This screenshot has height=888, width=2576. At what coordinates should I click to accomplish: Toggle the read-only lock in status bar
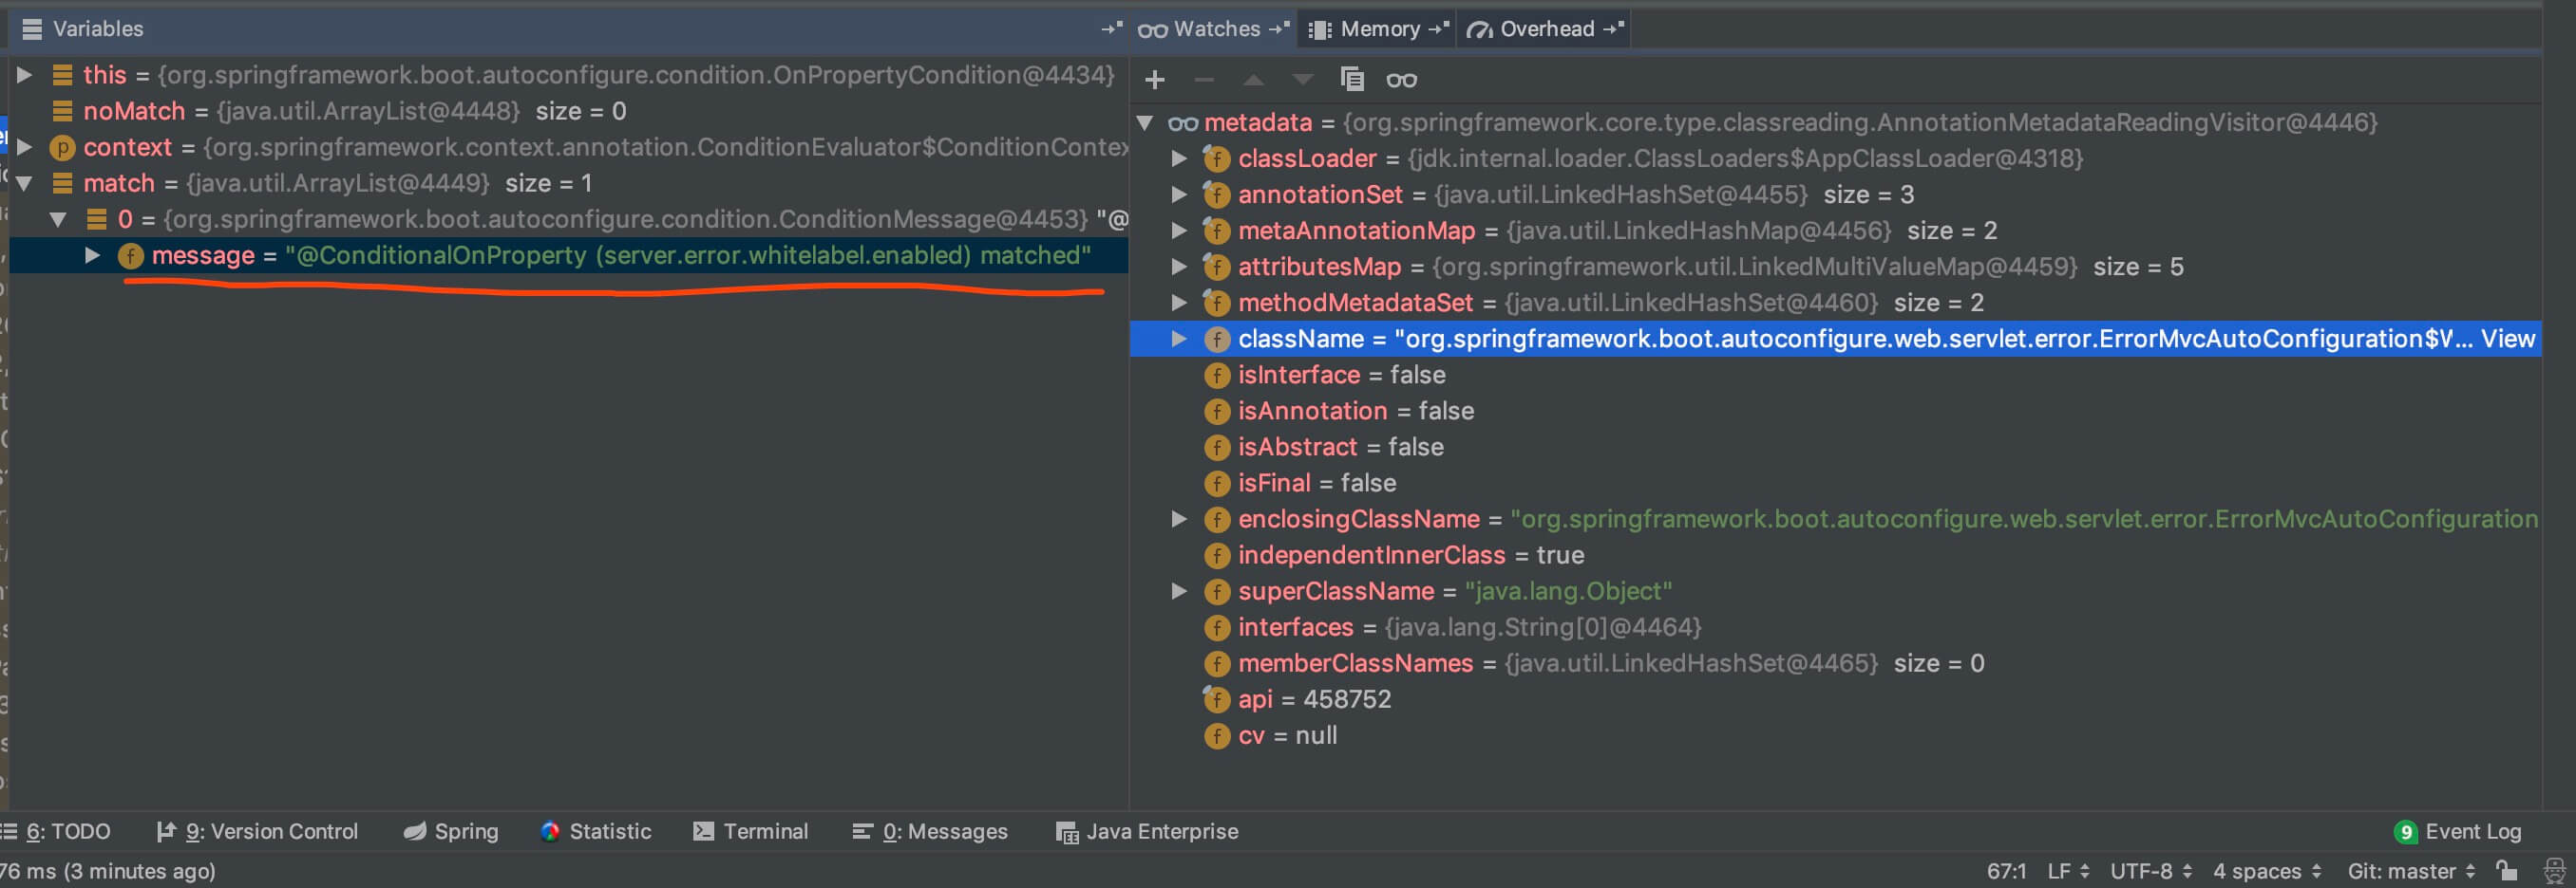(x=2506, y=871)
